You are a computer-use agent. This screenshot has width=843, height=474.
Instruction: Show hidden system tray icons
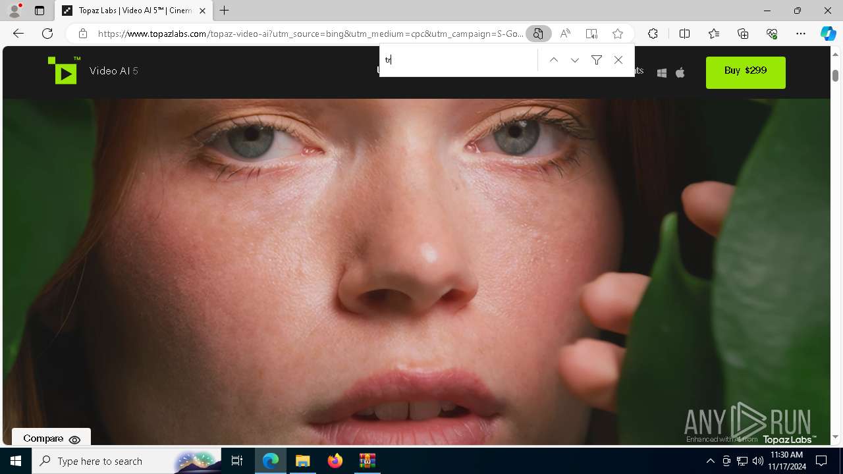pyautogui.click(x=710, y=461)
